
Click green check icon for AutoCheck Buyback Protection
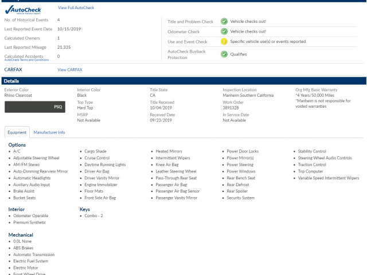coord(224,54)
